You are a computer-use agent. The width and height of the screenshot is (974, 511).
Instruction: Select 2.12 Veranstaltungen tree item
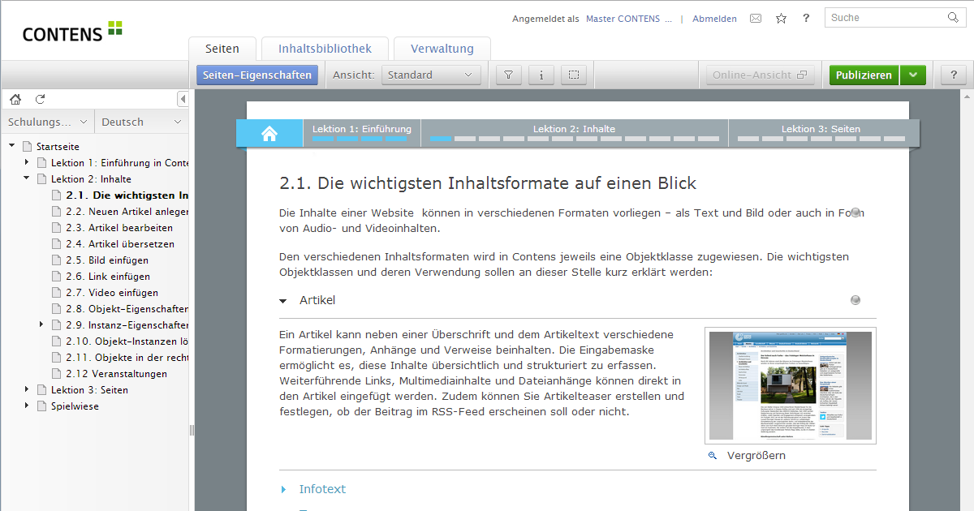click(x=116, y=374)
